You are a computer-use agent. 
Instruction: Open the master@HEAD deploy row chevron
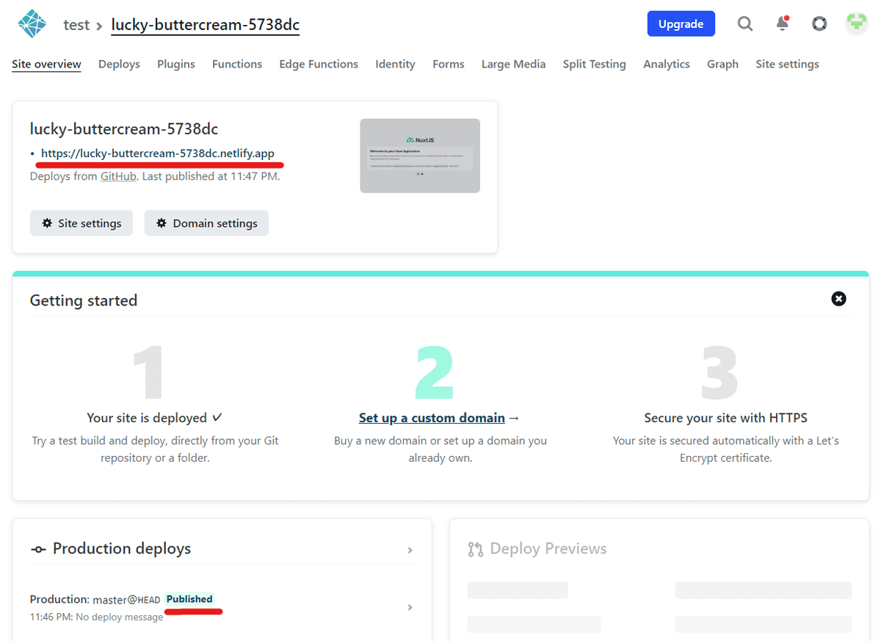tap(410, 607)
